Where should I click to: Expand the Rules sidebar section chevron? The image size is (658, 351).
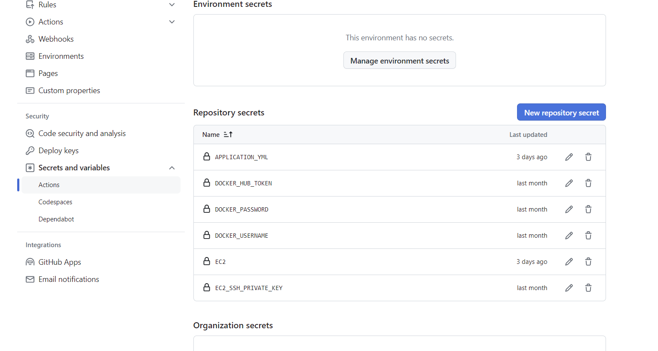(x=172, y=5)
